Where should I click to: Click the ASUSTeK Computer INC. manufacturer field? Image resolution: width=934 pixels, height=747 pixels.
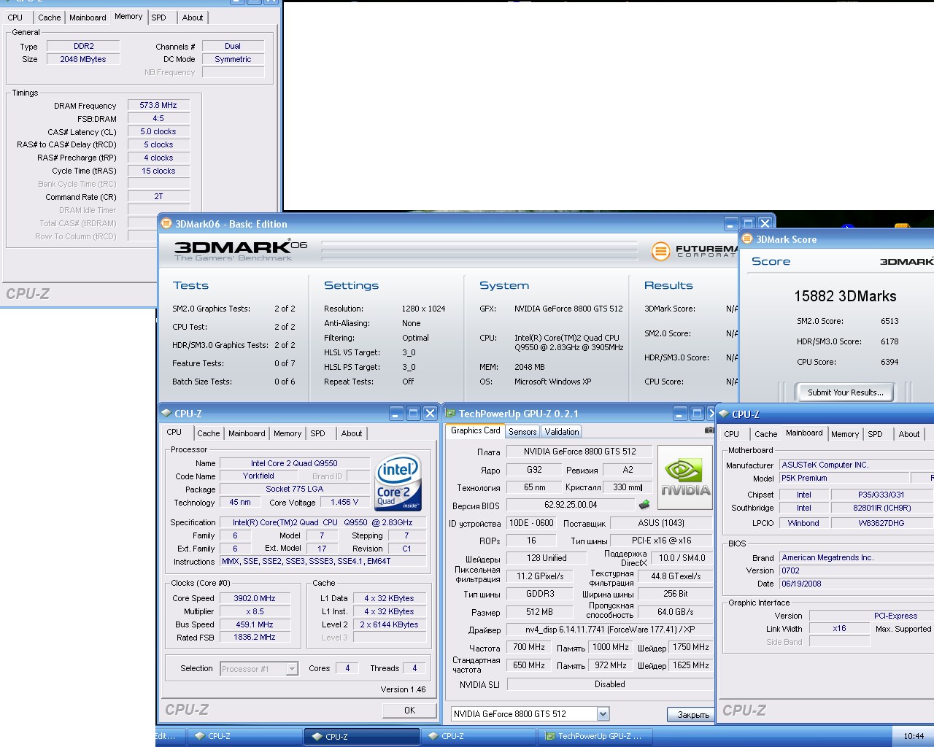857,465
